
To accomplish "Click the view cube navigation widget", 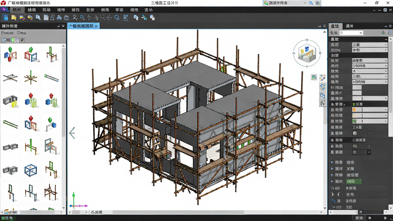I will pos(307,53).
